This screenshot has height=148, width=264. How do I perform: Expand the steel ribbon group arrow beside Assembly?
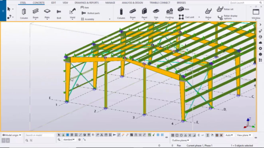[x=110, y=19]
